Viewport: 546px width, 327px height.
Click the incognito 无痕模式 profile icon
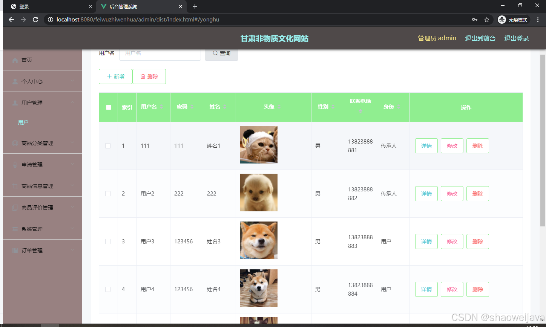click(x=502, y=20)
